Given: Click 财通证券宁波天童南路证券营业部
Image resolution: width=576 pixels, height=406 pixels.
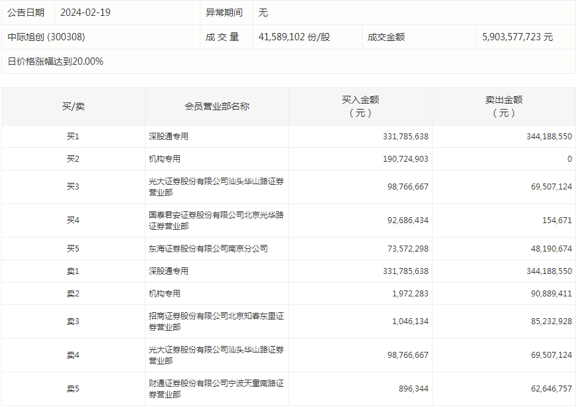Looking at the screenshot, I should click(216, 389).
